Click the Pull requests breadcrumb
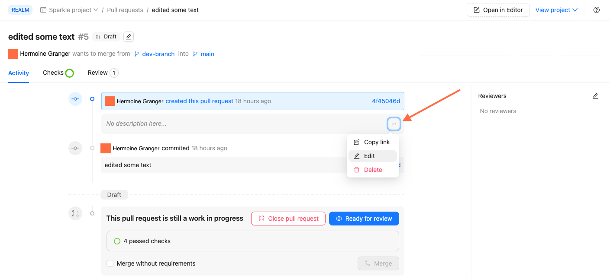Viewport: 610px width, 279px height. point(125,10)
